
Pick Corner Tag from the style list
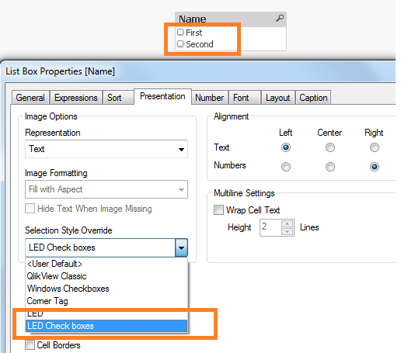tap(47, 301)
